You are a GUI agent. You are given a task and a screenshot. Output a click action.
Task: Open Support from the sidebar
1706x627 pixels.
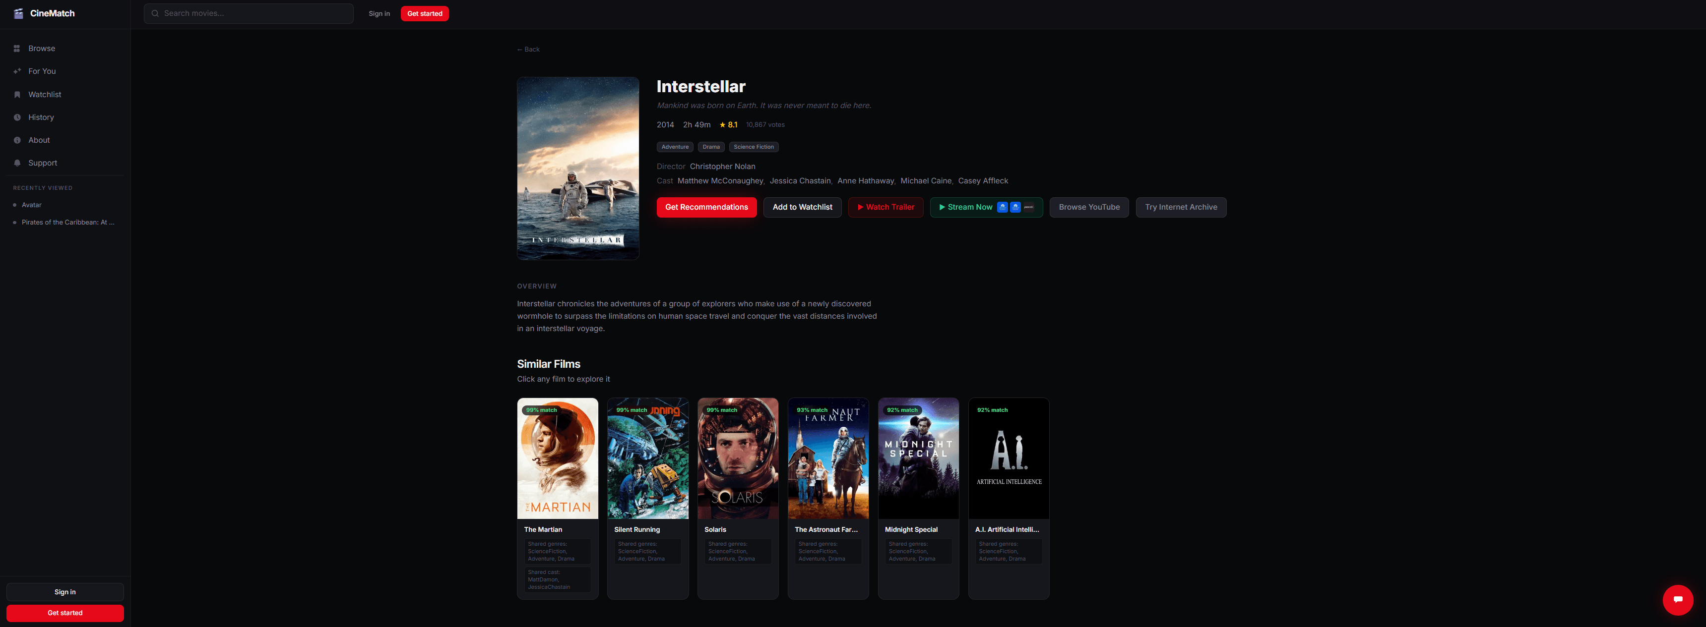tap(65, 163)
